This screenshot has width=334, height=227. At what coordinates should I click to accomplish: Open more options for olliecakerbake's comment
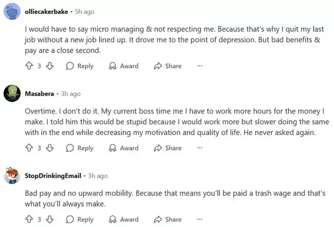click(200, 66)
